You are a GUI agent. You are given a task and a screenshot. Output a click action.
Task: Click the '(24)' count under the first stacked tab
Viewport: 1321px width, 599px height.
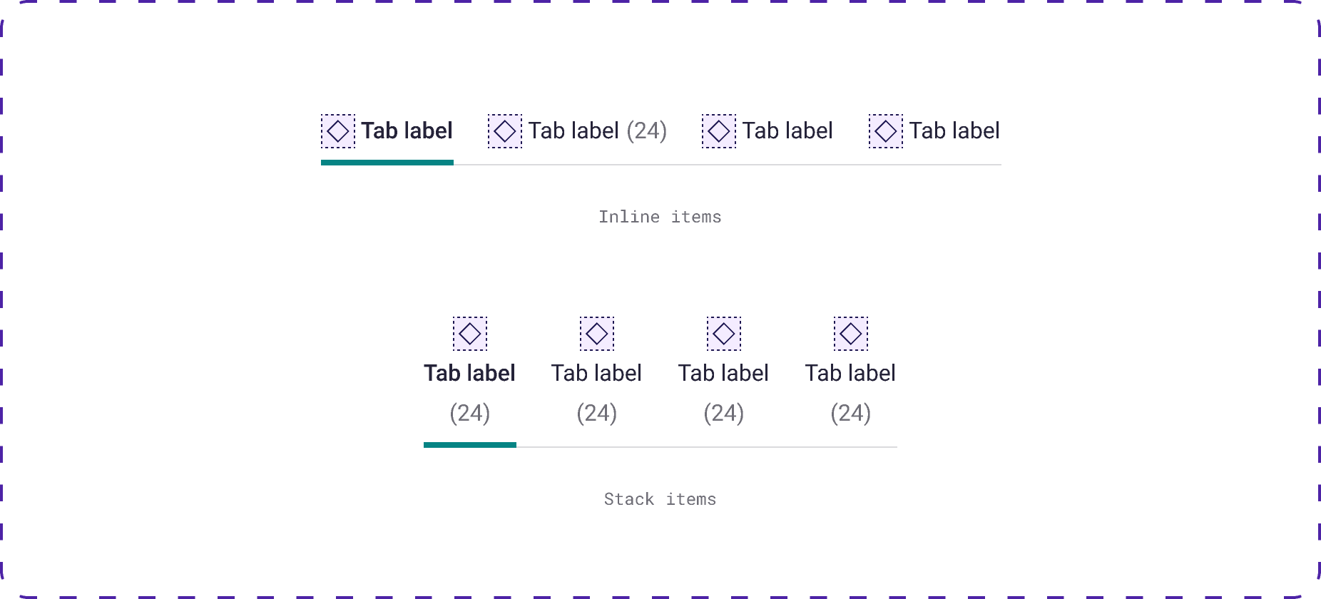(x=470, y=413)
